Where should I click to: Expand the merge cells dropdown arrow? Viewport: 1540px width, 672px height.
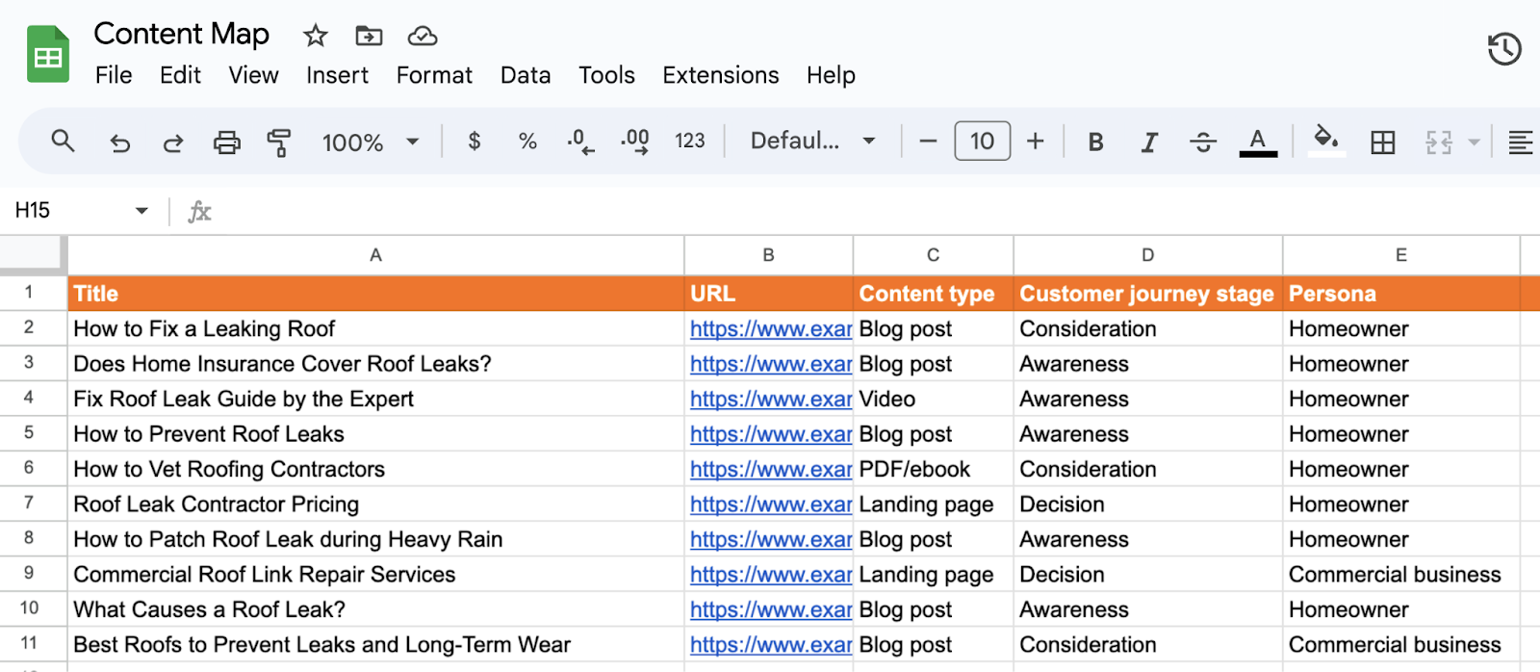tap(1474, 142)
